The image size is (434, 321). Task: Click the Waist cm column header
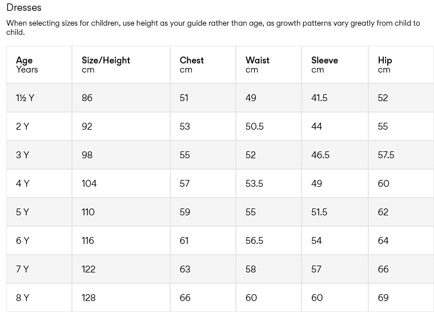click(257, 65)
